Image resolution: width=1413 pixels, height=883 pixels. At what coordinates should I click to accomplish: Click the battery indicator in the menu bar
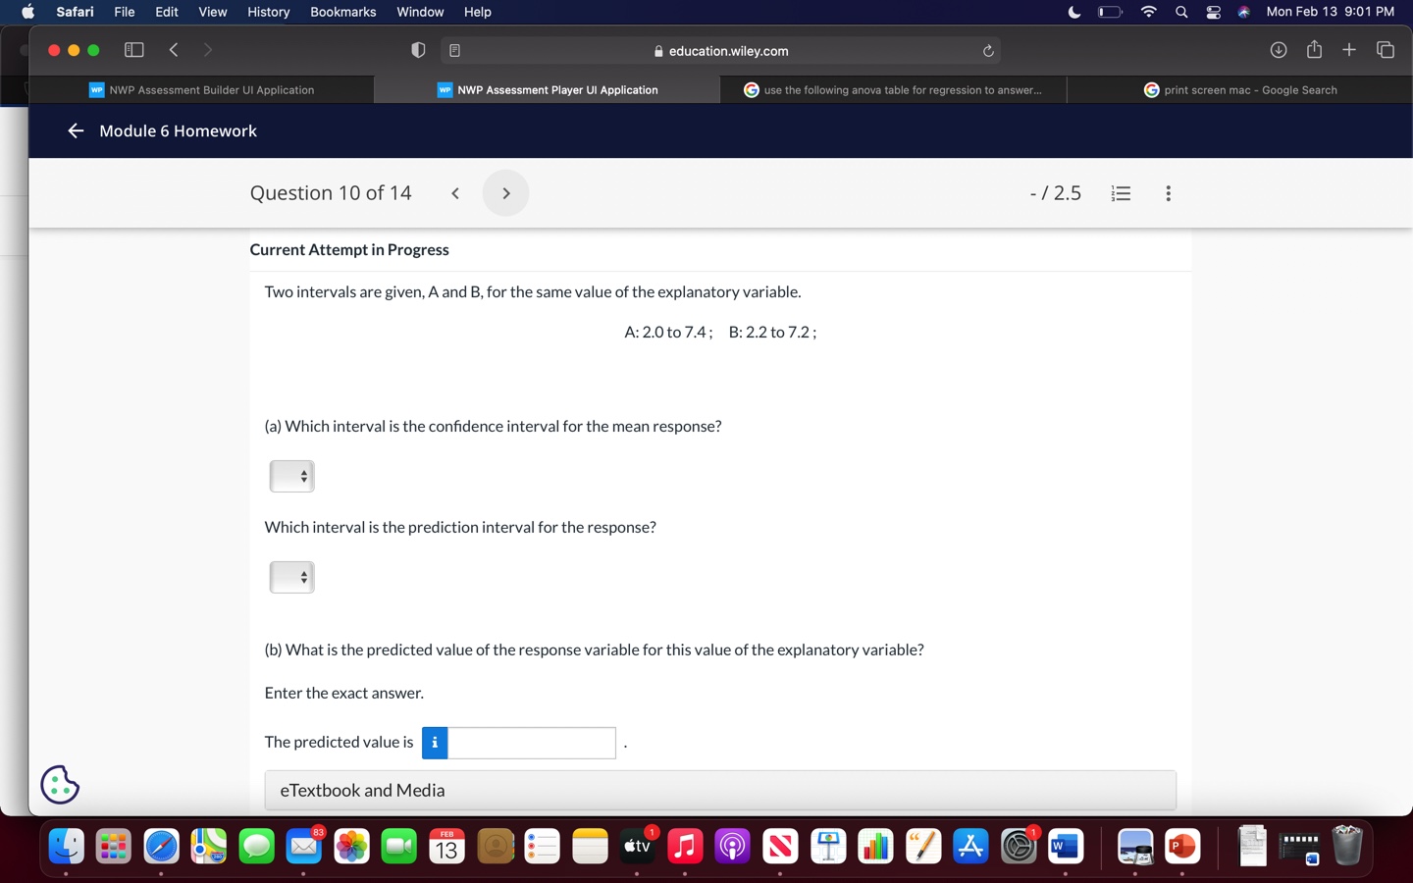coord(1109,12)
